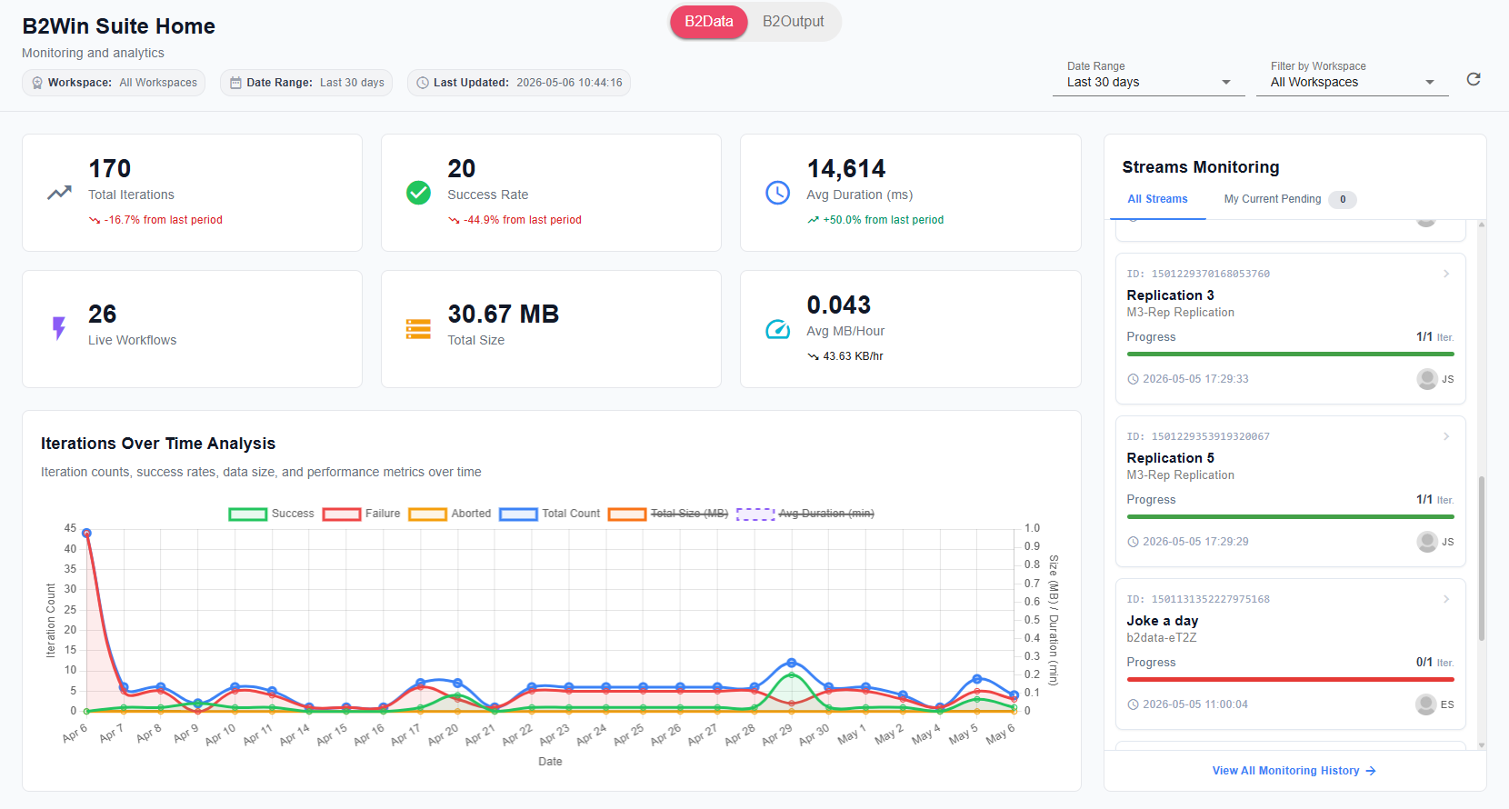Switch to the B2Data toggle option
The height and width of the screenshot is (809, 1509).
coord(709,22)
